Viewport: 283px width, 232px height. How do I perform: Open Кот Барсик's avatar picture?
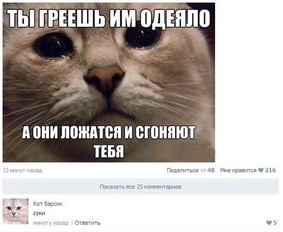click(x=15, y=211)
